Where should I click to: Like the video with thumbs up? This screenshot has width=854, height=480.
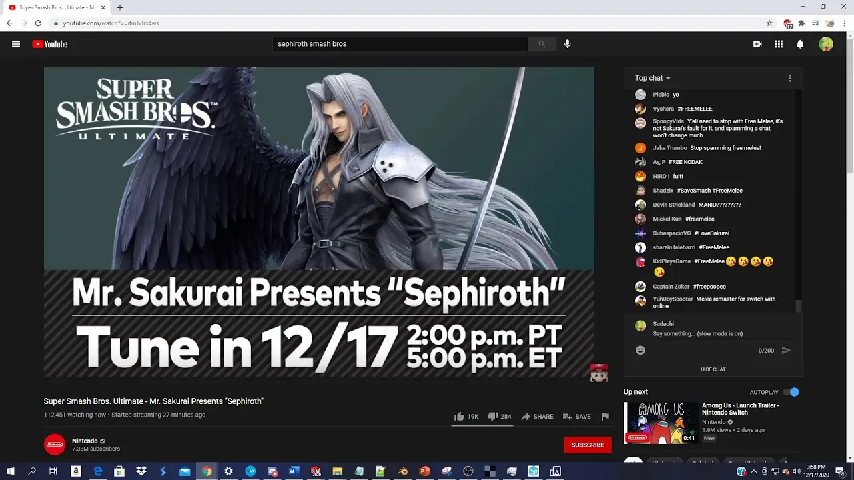click(460, 417)
